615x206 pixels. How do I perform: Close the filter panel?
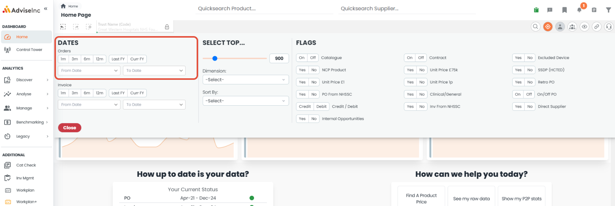click(x=70, y=128)
